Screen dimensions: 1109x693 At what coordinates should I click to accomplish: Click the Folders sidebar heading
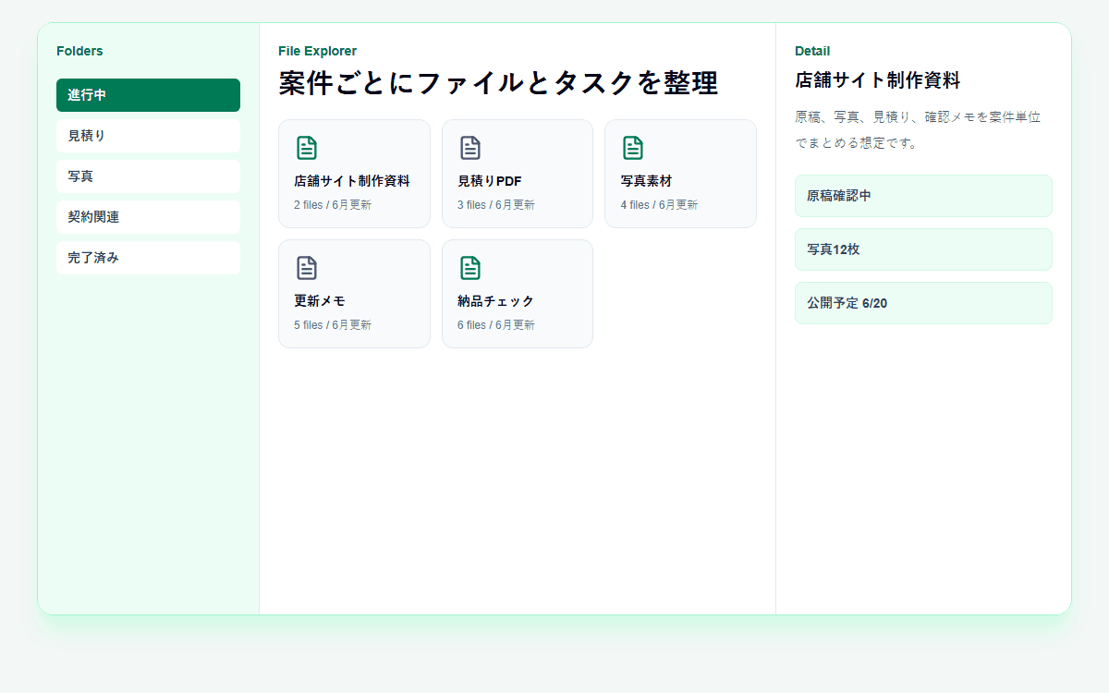click(79, 51)
